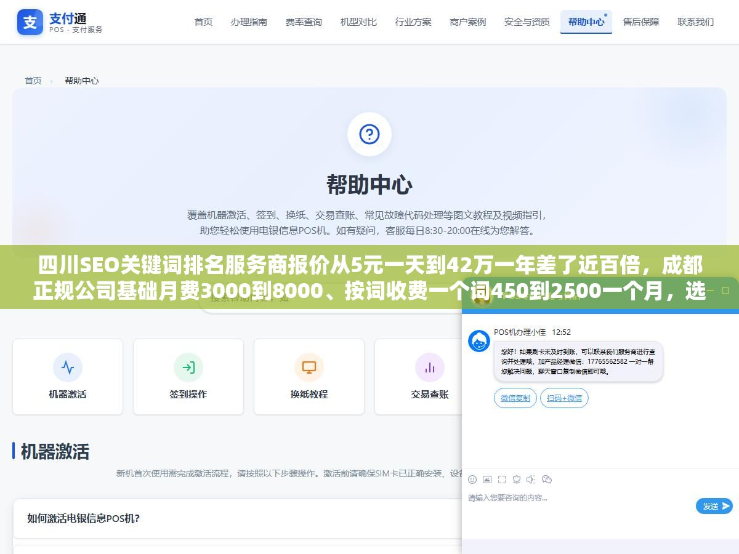Click the 支付通 logo icon
Viewport: 739px width, 554px height.
pyautogui.click(x=30, y=22)
